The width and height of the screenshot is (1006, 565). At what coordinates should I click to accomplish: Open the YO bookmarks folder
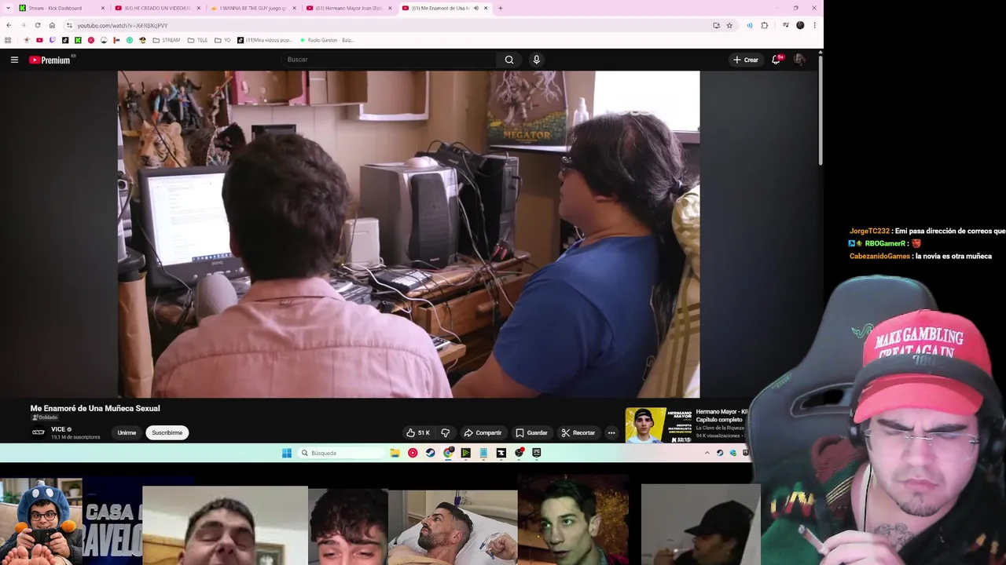point(221,40)
